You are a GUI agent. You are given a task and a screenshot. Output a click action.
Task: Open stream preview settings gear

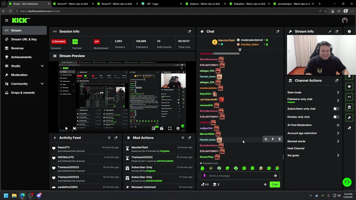point(178,128)
